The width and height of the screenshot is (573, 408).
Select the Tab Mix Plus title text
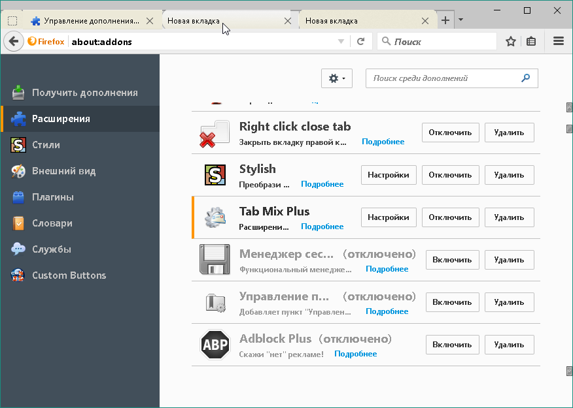[274, 212]
